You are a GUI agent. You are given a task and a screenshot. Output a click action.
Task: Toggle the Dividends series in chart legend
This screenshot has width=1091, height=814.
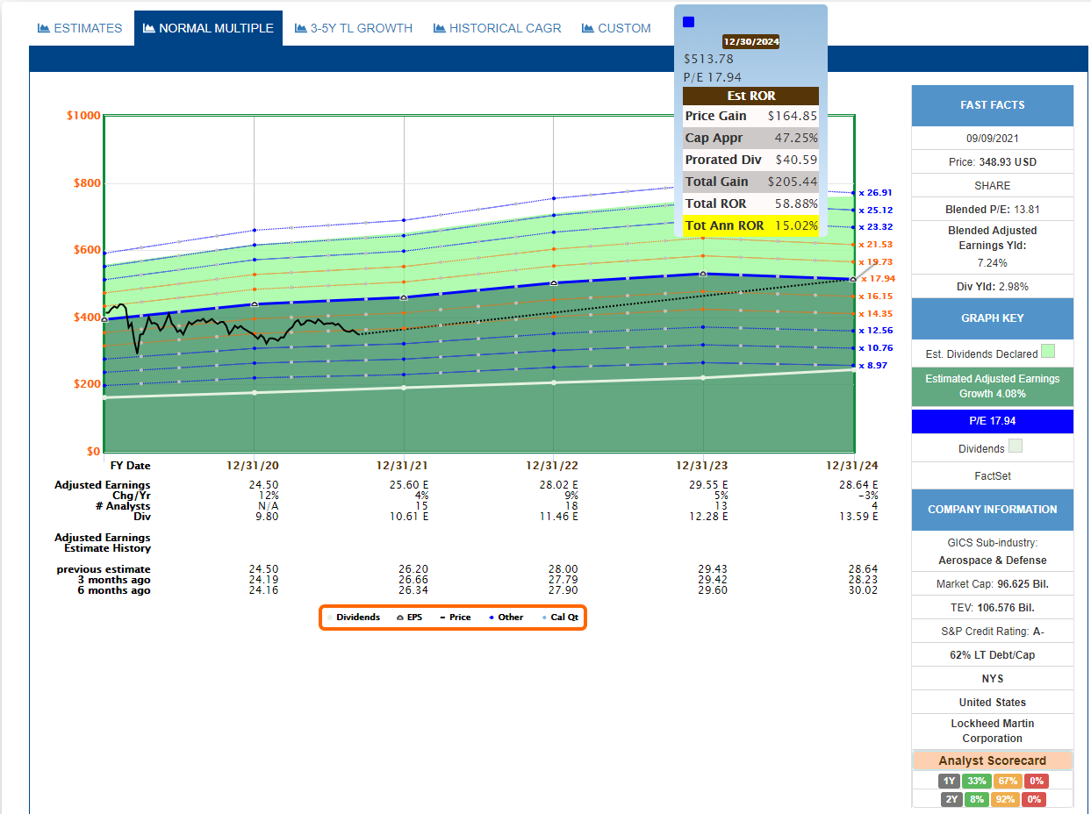coord(353,618)
